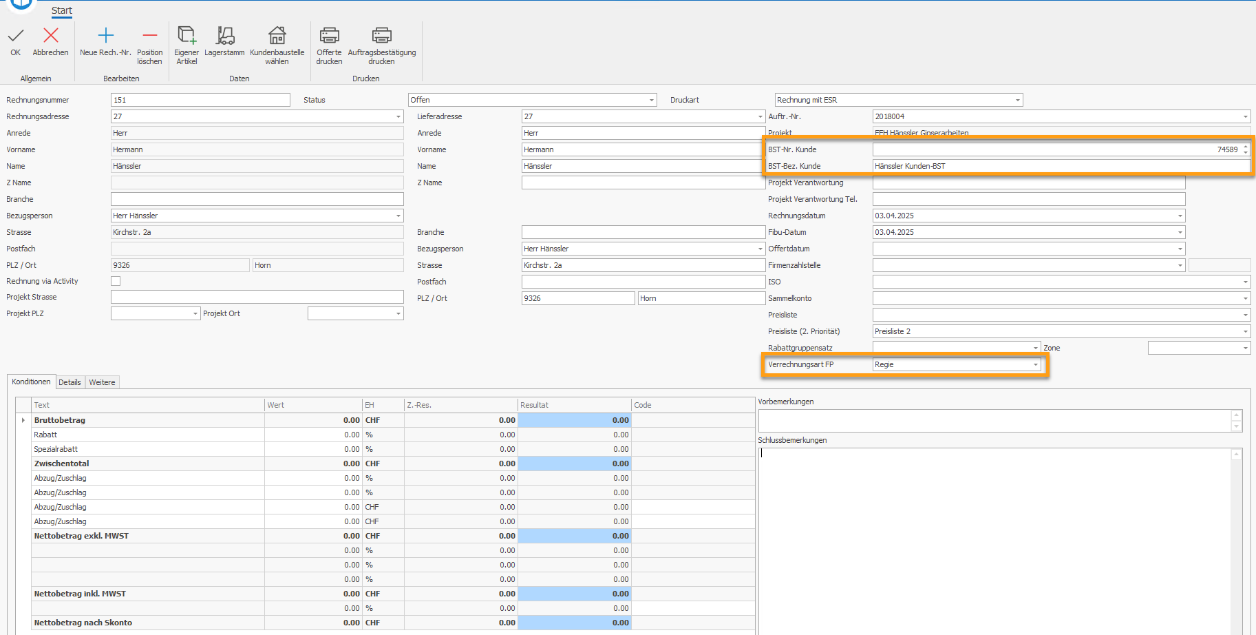Open Eigener Artikel icon
Viewport: 1256px width, 635px height.
coord(187,35)
